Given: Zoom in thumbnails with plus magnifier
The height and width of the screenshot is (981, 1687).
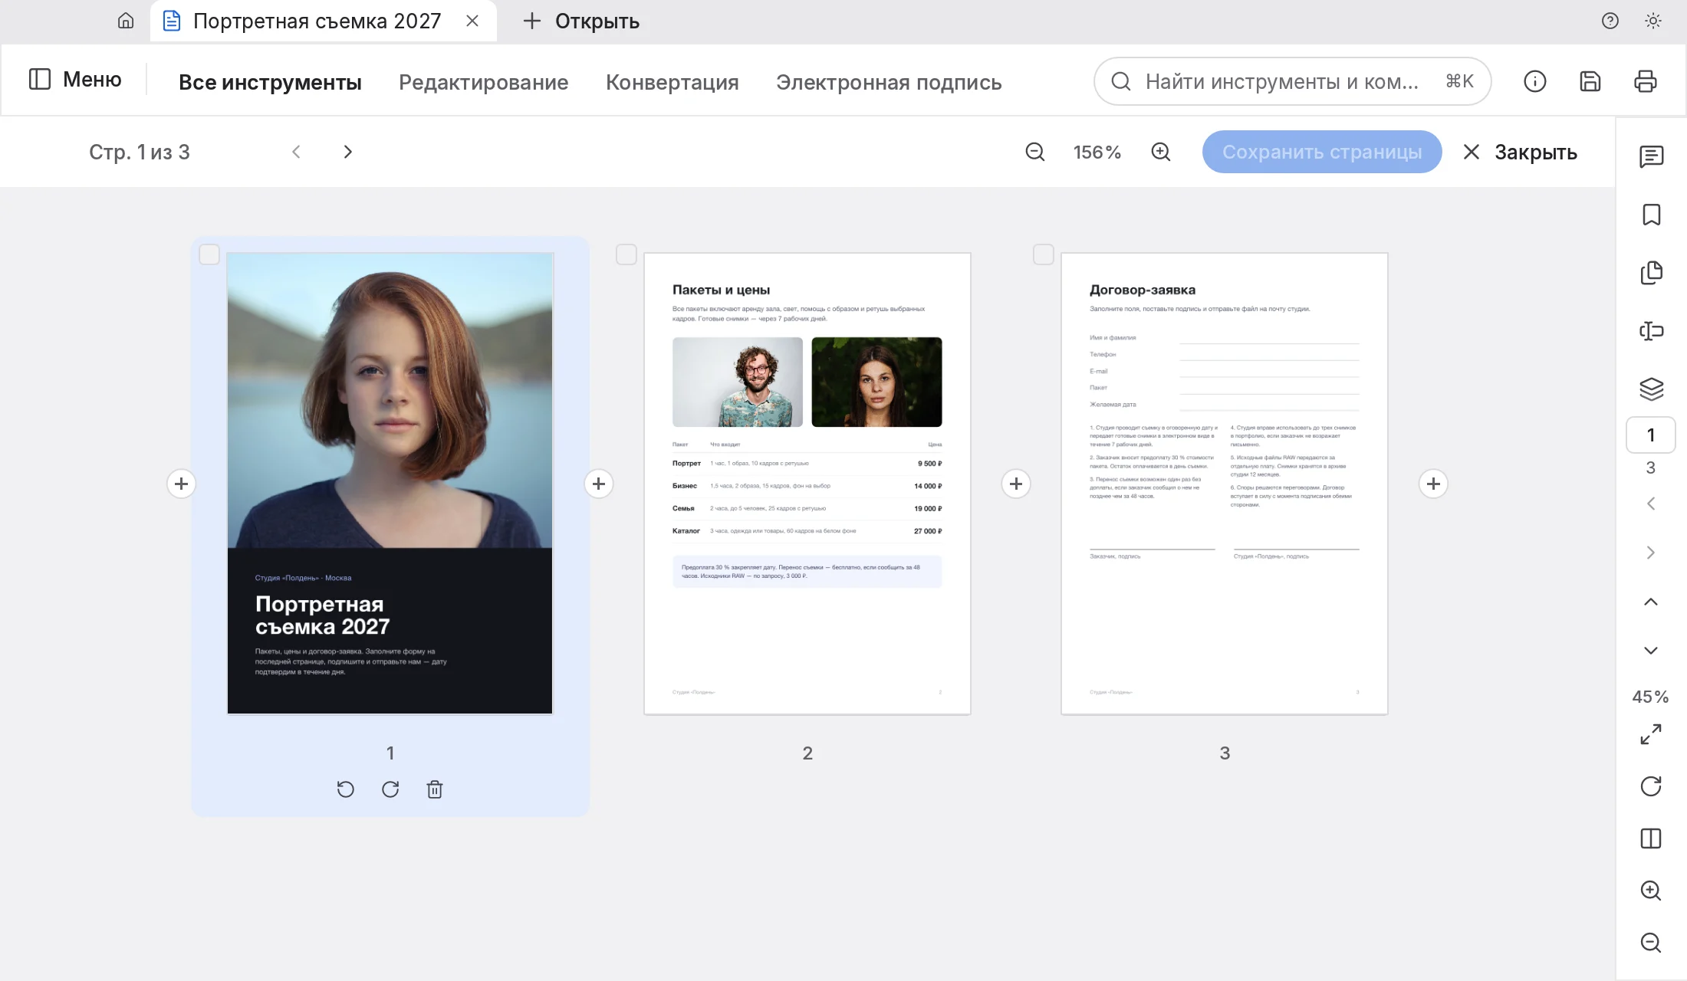Looking at the screenshot, I should click(1161, 152).
